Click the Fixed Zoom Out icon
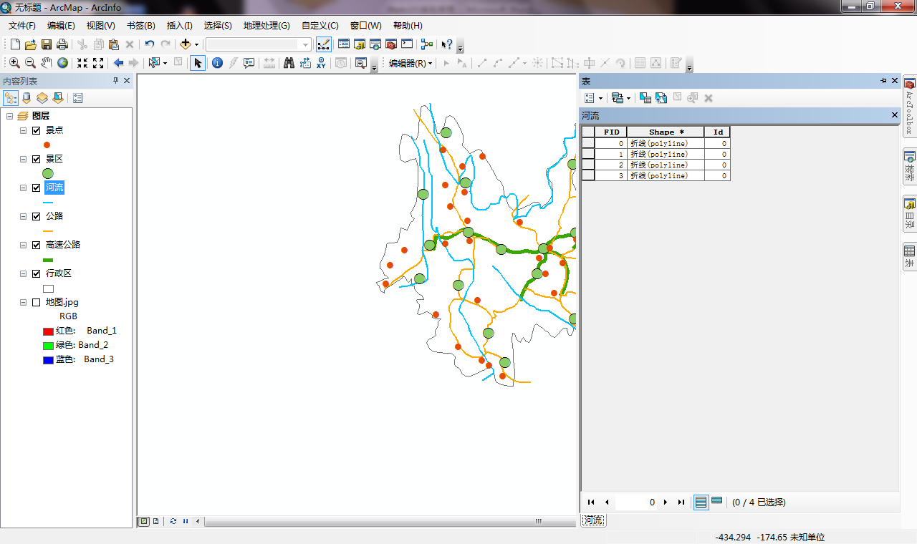 pos(98,63)
